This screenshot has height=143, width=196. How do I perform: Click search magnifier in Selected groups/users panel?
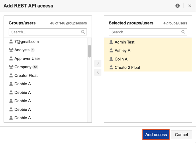(183, 32)
